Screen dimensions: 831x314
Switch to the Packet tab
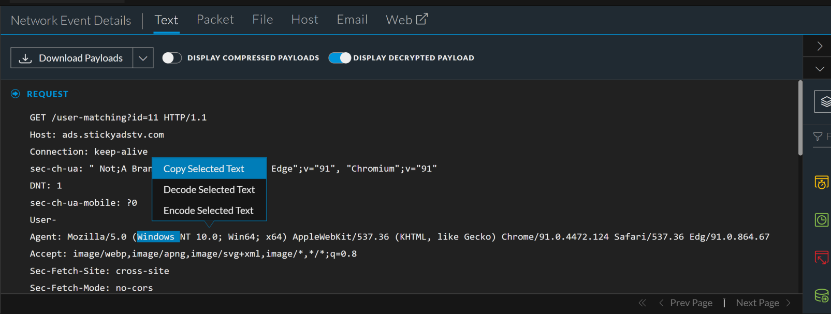tap(215, 20)
